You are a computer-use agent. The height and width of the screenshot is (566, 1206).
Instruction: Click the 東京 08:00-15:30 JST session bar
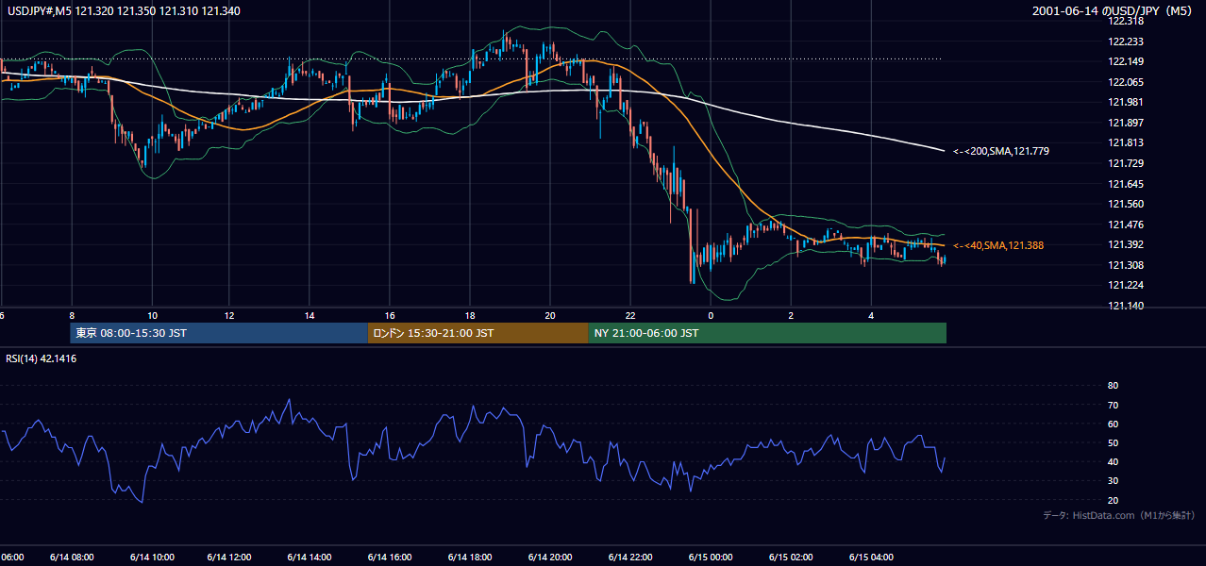(219, 333)
